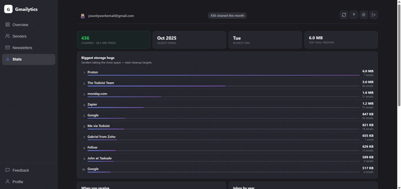Click the monday.com storage bar
This screenshot has height=189, width=401.
click(x=224, y=97)
